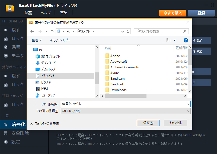Select the ドキュメント tree item
Image resolution: width=217 pixels, height=154 pixels.
[60, 76]
